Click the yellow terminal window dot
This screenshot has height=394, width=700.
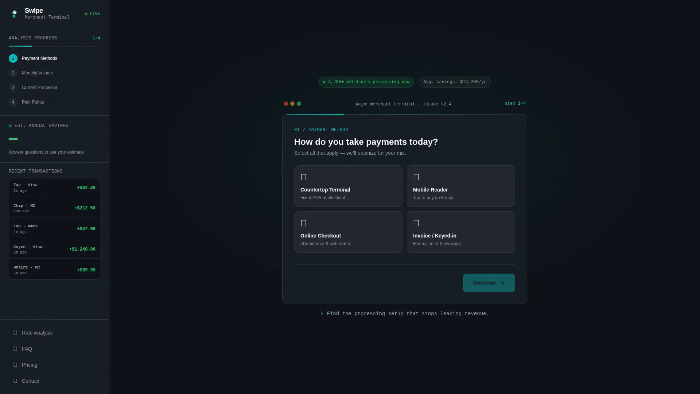pyautogui.click(x=292, y=104)
